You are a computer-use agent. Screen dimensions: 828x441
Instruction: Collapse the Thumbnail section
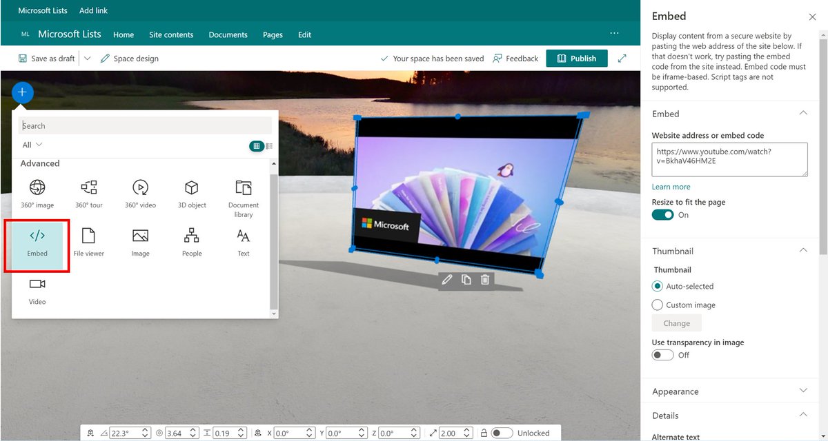(x=802, y=250)
